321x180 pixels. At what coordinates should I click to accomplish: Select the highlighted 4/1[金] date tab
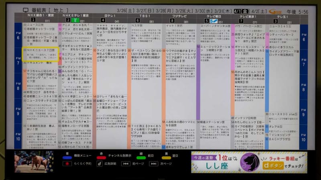(242, 11)
